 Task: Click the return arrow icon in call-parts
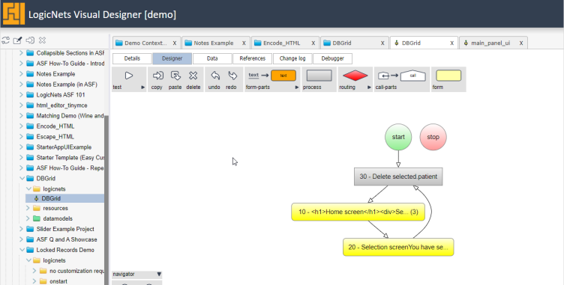[383, 76]
